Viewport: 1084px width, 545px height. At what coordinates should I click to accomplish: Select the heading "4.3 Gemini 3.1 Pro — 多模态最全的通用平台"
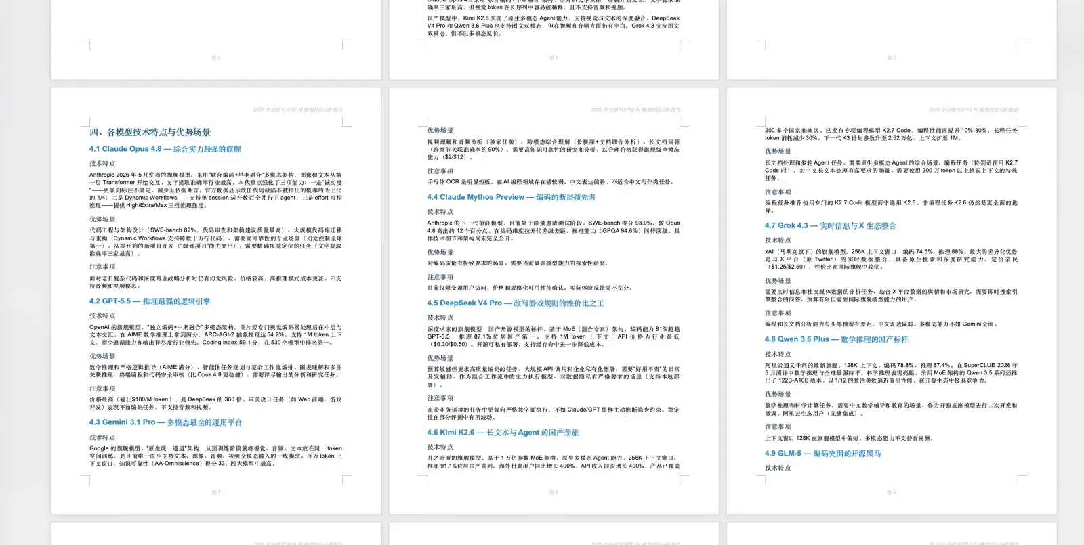166,422
